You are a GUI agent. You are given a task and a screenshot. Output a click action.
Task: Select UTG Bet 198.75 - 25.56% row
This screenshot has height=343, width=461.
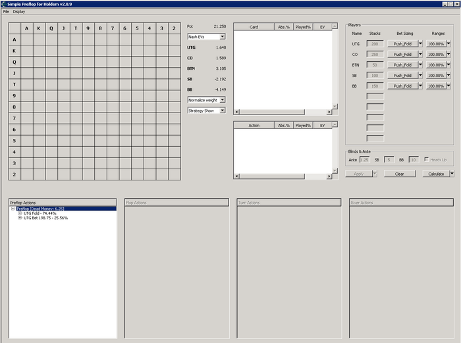[45, 218]
